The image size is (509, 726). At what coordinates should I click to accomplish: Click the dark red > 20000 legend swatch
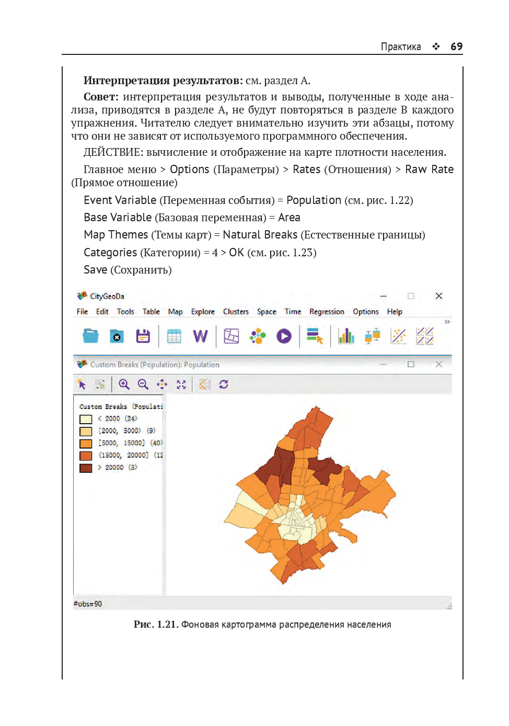[86, 468]
